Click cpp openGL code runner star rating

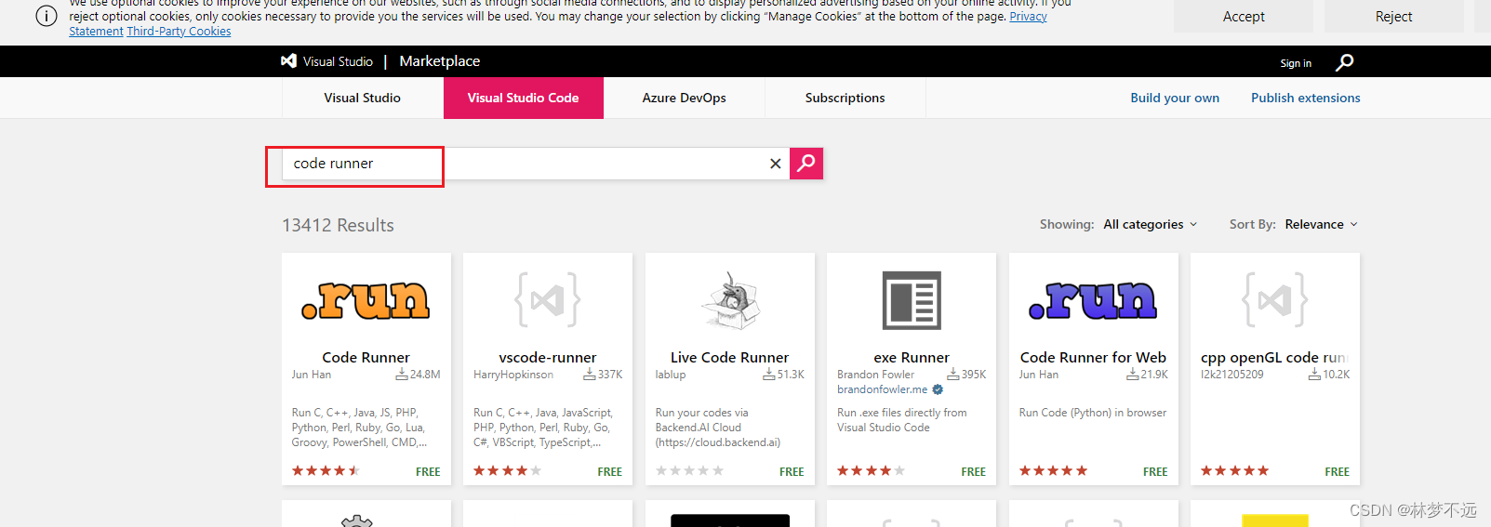1235,471
